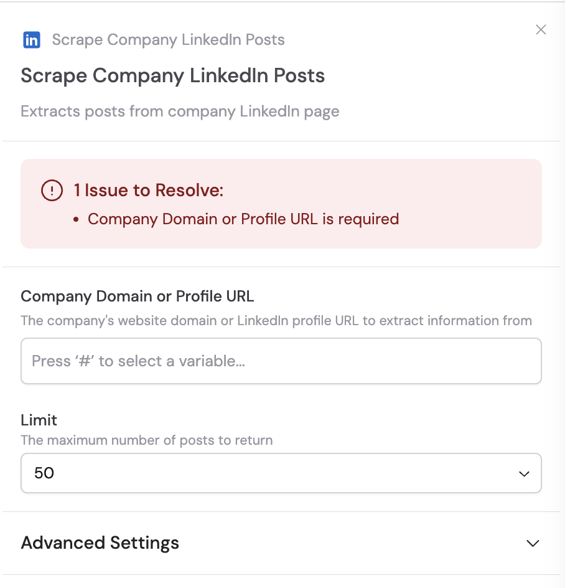Dismiss the dialog with the X button
This screenshot has height=588, width=565.
541,29
